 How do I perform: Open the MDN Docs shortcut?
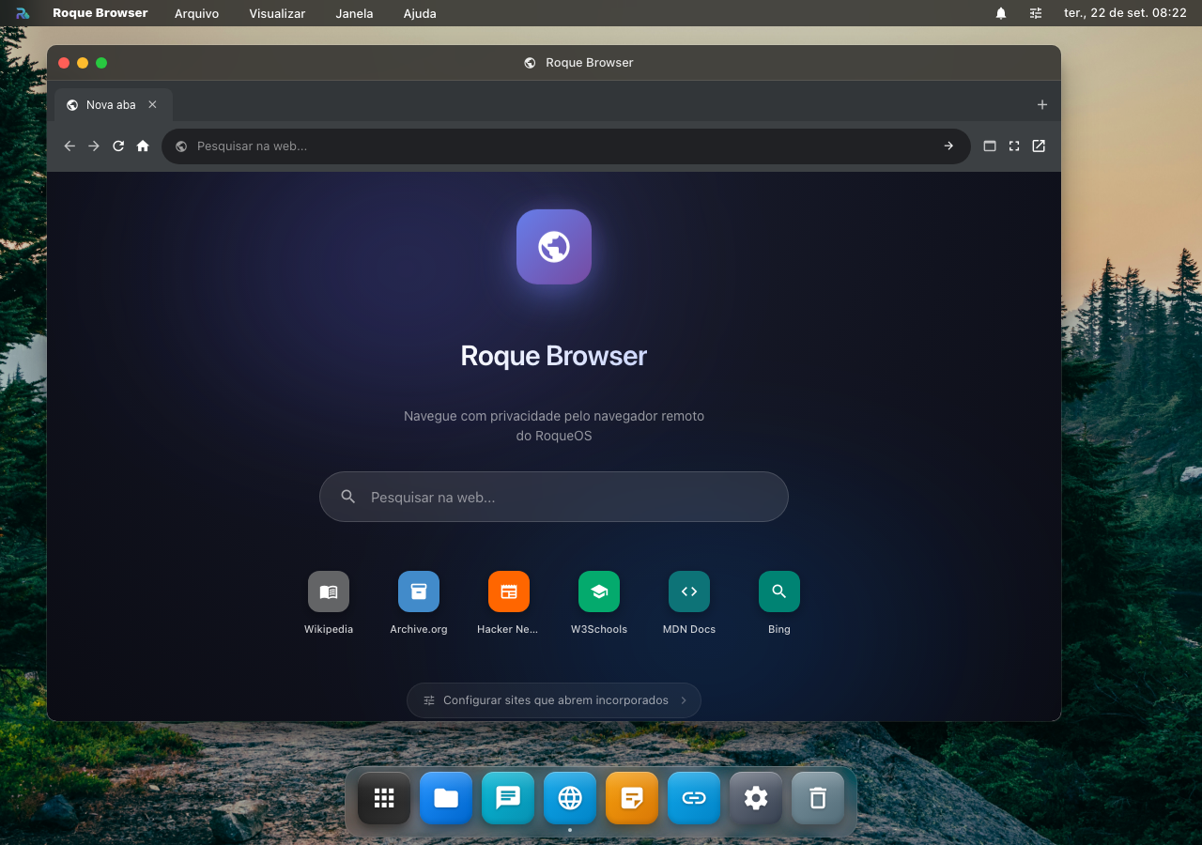(x=689, y=603)
